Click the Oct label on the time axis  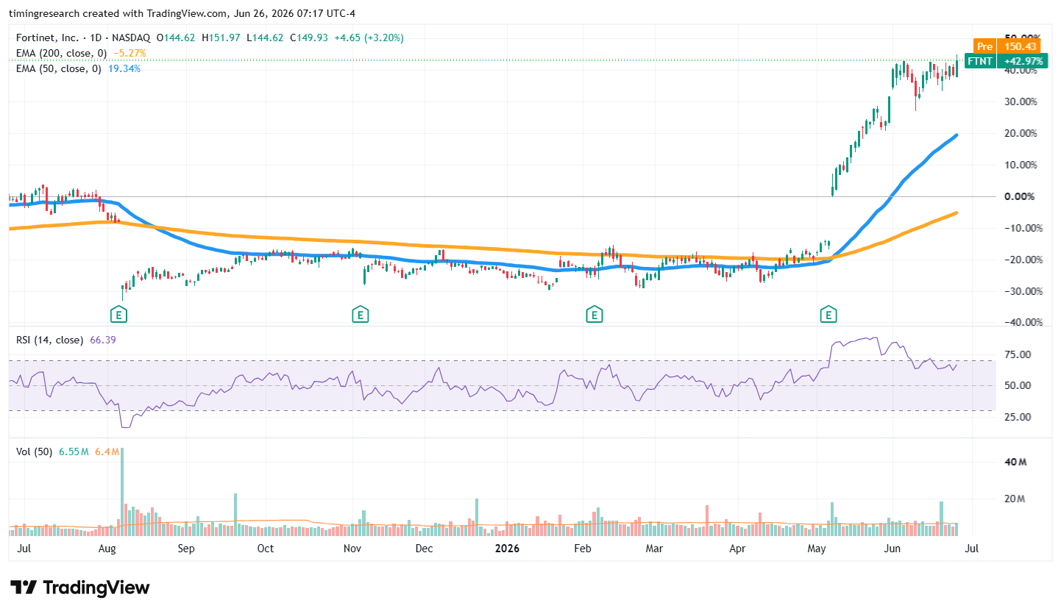pos(265,548)
